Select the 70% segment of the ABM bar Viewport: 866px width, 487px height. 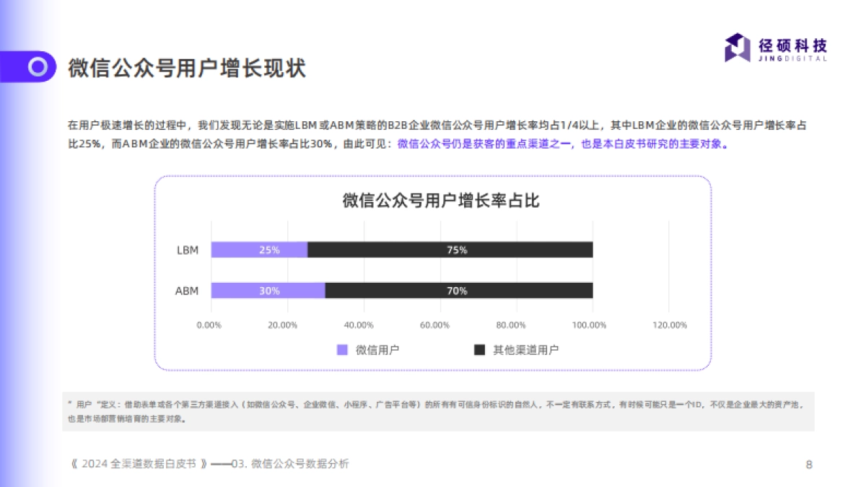[459, 290]
